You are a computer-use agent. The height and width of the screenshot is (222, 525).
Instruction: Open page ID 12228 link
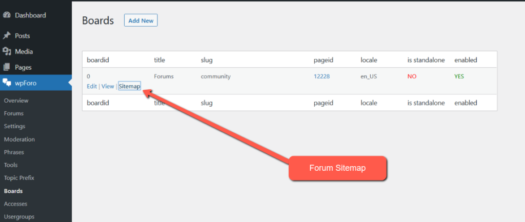322,76
